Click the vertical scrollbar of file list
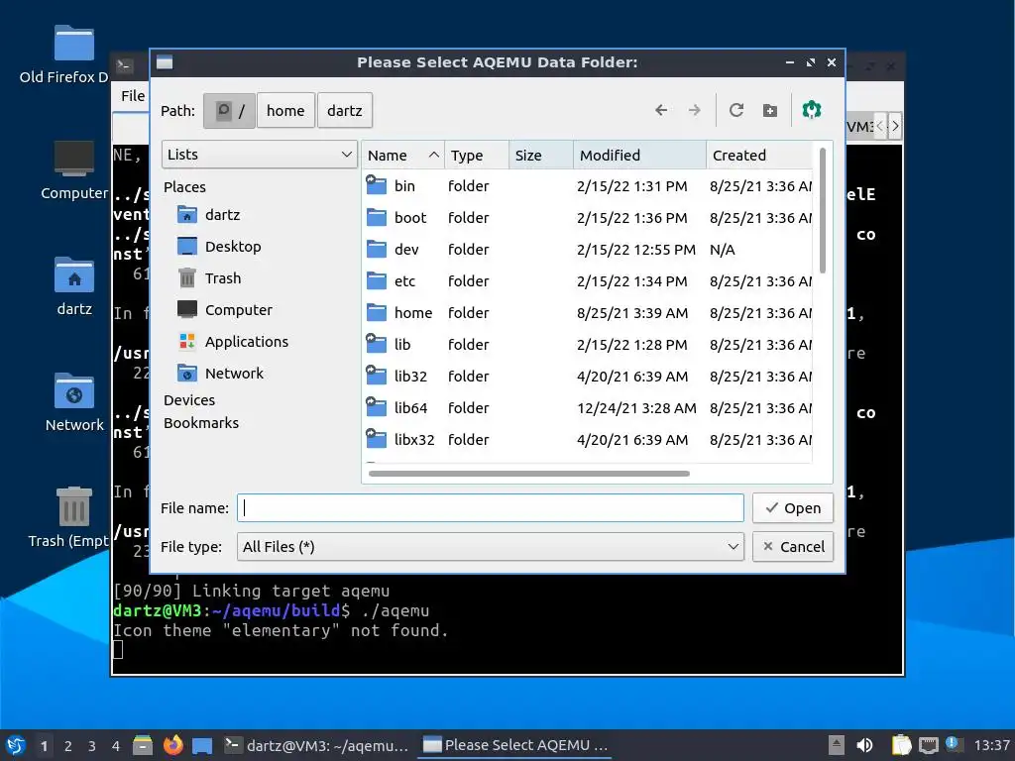 tap(822, 210)
